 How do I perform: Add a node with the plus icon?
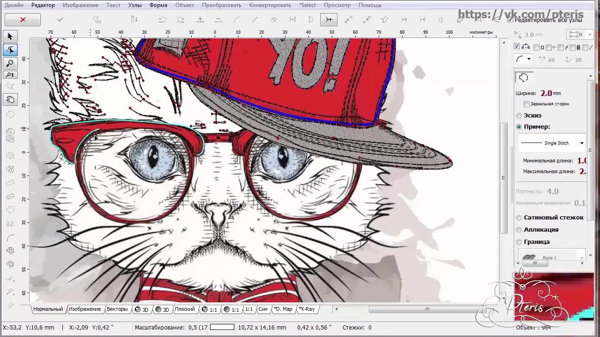200,20
